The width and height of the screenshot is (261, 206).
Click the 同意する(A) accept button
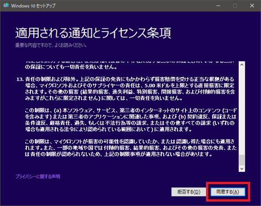[228, 192]
